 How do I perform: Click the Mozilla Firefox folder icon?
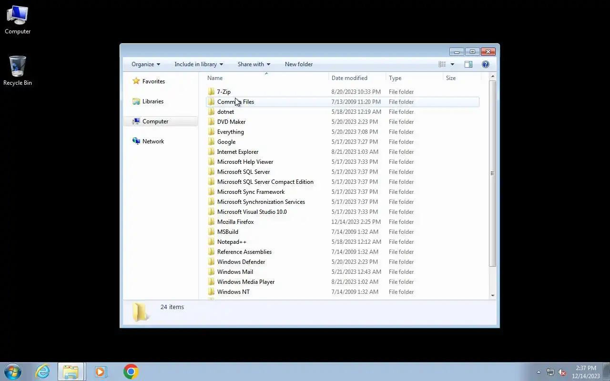(212, 221)
